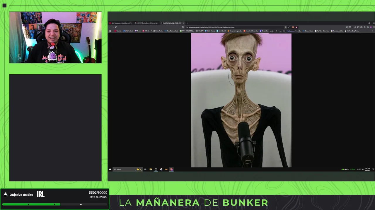
Task: Click the MSFT stock widget on taskbar
Action: 348,169
